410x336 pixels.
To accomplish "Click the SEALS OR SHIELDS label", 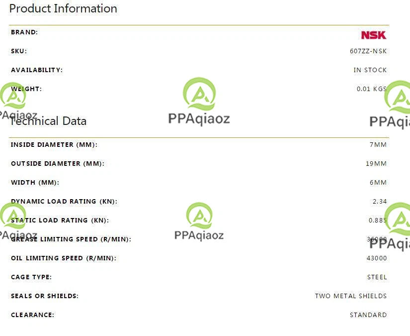I will point(45,296).
